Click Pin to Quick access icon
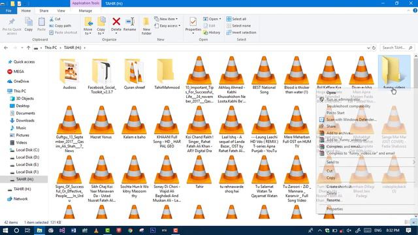The image size is (418, 235). (x=12, y=26)
